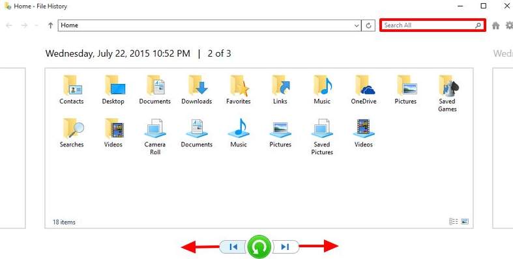Click inside the Search All field
513x259 pixels.
[433, 25]
